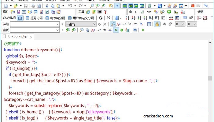Click the red stop macro recording button
214x122 pixels.
(x=193, y=6)
